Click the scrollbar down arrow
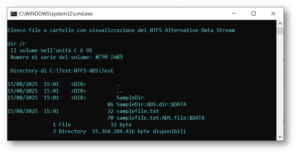Screen dimensions: 298x155 pyautogui.click(x=280, y=137)
